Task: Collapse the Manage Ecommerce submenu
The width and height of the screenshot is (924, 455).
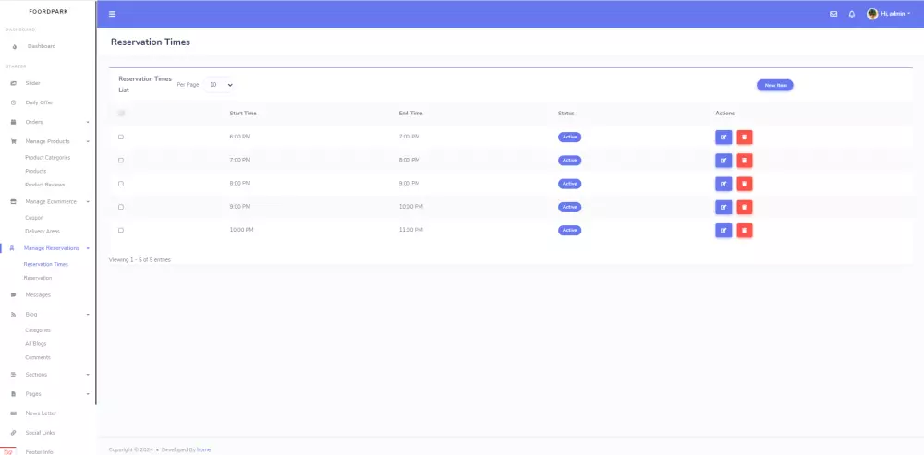Action: pyautogui.click(x=88, y=202)
